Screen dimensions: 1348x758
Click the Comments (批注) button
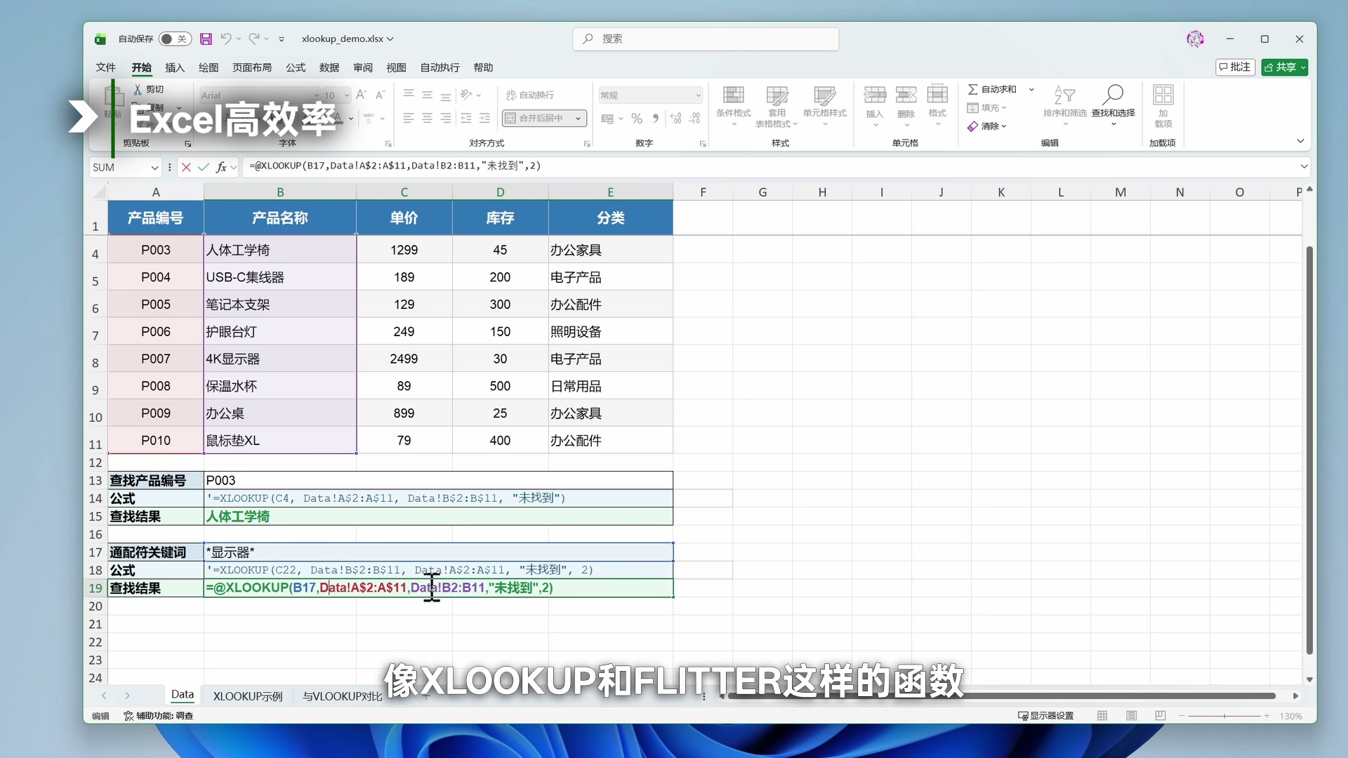point(1235,67)
